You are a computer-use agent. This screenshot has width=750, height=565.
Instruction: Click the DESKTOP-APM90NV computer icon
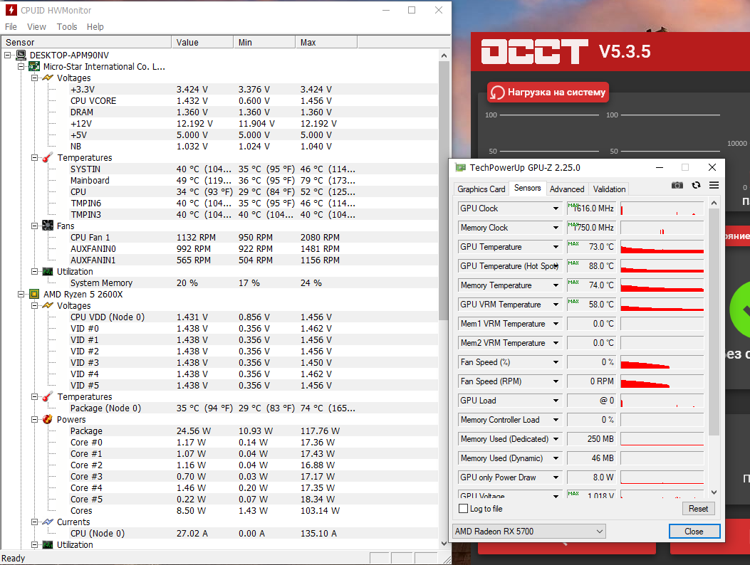click(21, 55)
